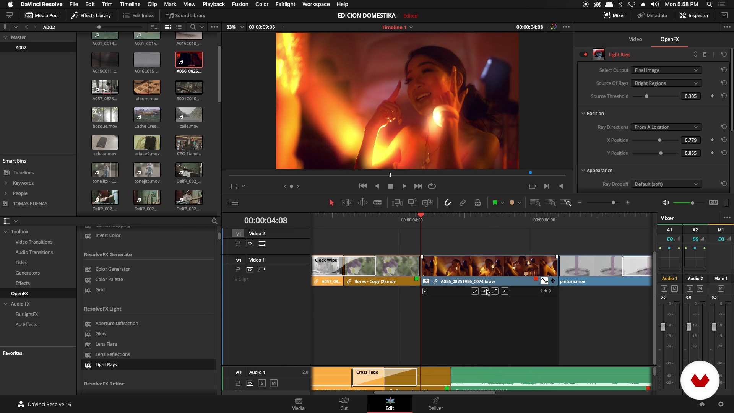Open the Source Of Rays dropdown

pyautogui.click(x=666, y=83)
